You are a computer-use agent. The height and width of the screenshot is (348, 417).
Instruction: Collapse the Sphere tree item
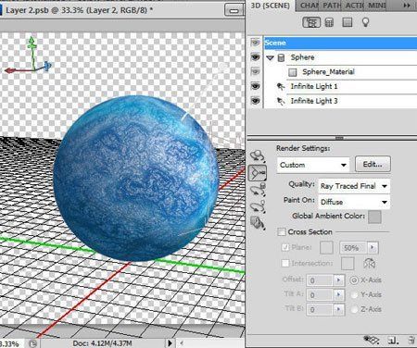tap(271, 57)
